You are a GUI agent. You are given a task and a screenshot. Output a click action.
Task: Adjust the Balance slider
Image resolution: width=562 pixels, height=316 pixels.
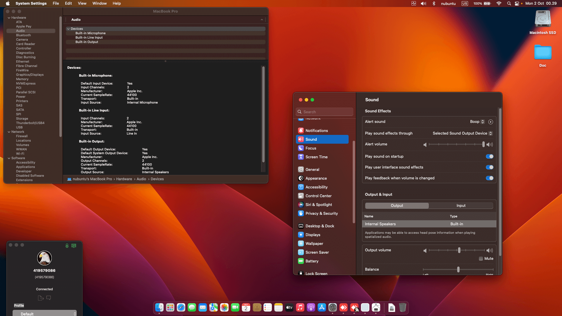[458, 269]
